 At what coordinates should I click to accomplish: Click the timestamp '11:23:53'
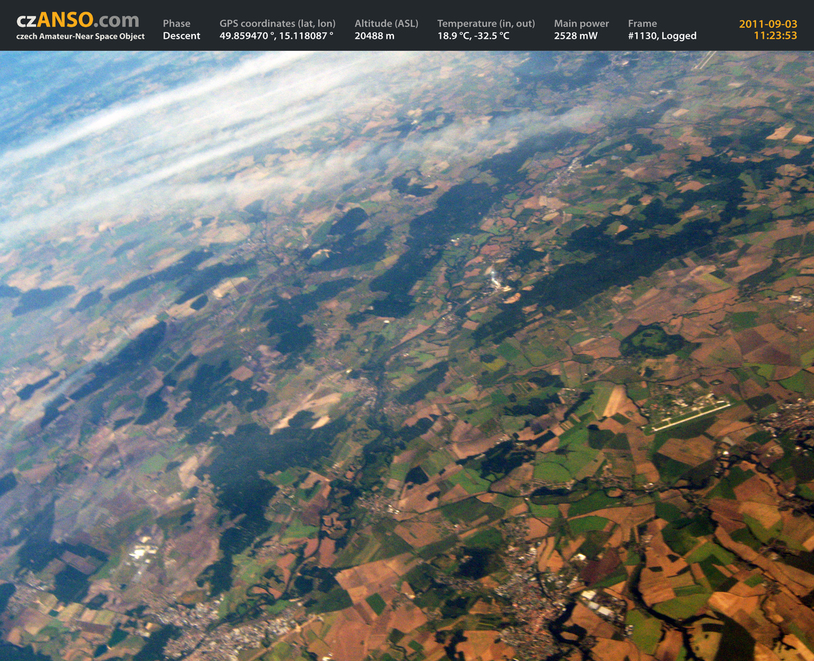(x=775, y=36)
